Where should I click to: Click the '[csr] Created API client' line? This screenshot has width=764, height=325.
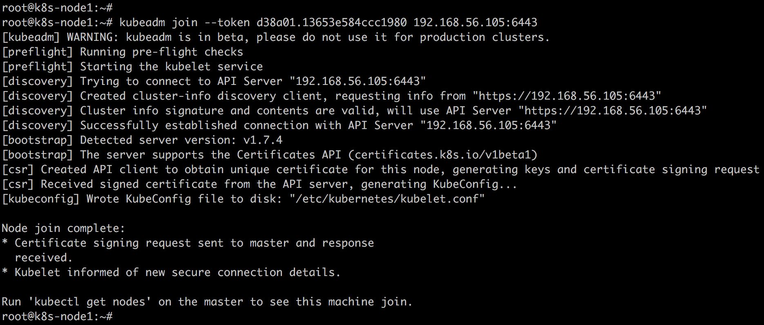[380, 169]
